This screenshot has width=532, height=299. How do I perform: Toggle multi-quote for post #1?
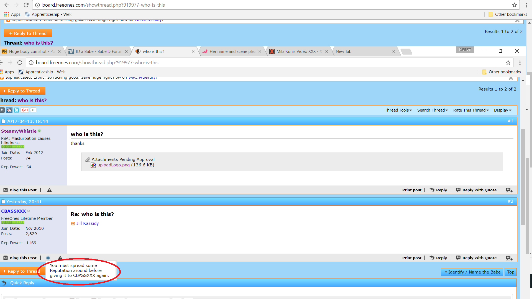[x=509, y=190]
